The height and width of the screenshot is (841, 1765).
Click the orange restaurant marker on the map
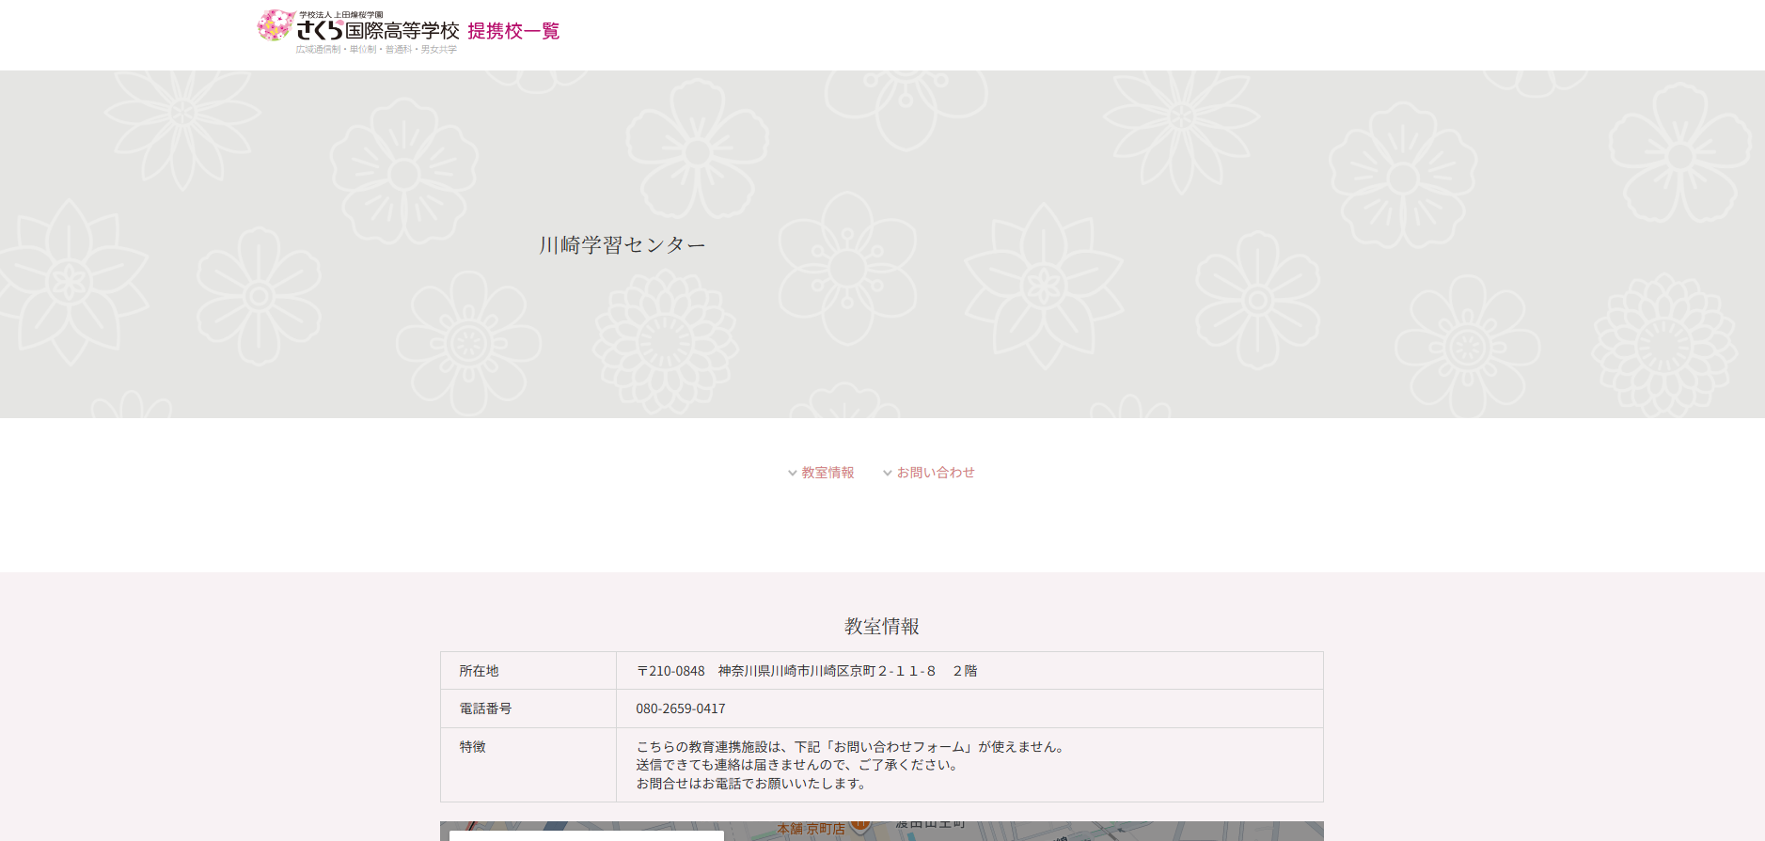pos(859,826)
